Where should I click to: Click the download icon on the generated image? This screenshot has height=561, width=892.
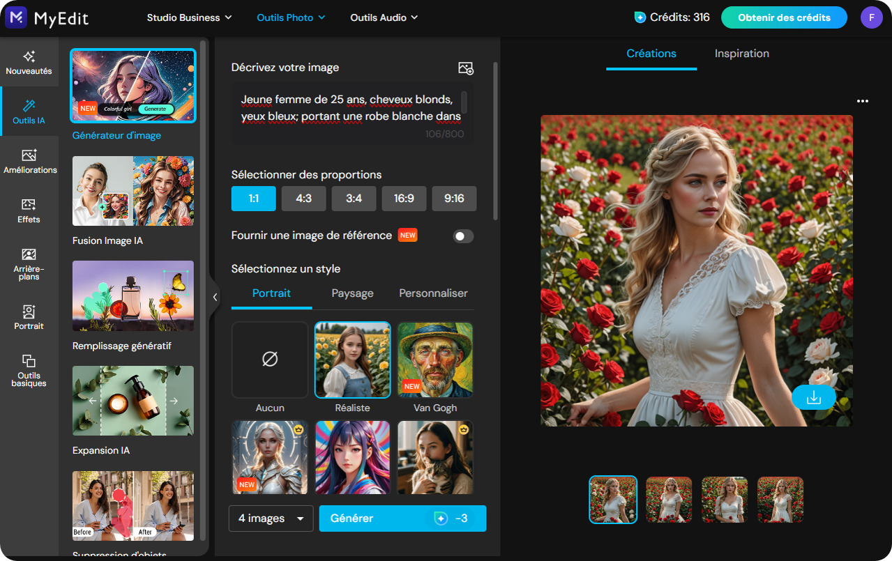[813, 397]
